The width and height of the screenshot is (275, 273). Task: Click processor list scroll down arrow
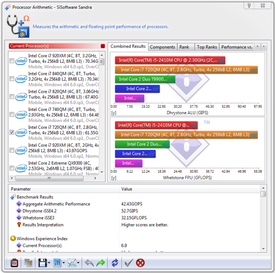point(102,172)
